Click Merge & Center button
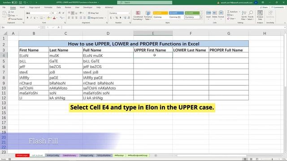This screenshot has height=161, width=287. click(x=96, y=18)
